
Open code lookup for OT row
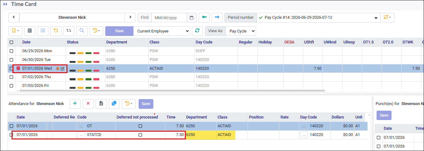[81, 126]
